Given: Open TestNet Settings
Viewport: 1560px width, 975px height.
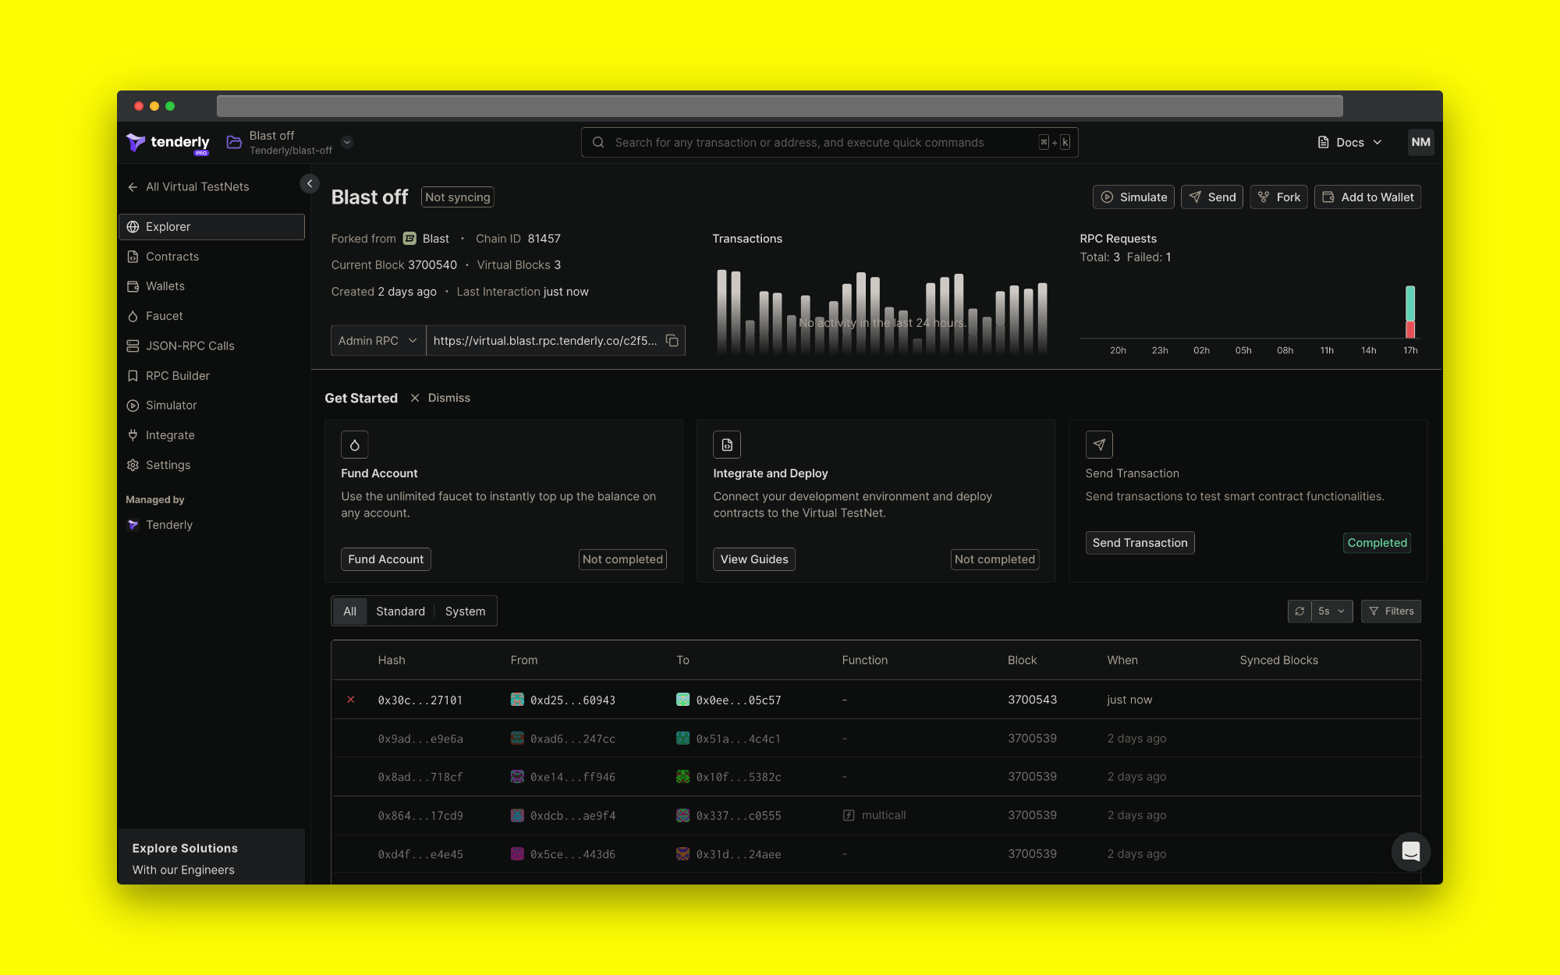Looking at the screenshot, I should [x=168, y=465].
